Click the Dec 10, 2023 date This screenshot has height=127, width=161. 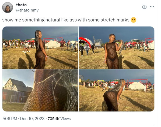click(32, 119)
